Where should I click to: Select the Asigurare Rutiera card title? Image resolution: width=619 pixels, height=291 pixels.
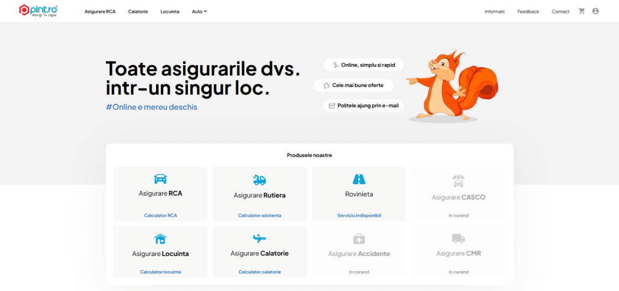[x=259, y=195]
